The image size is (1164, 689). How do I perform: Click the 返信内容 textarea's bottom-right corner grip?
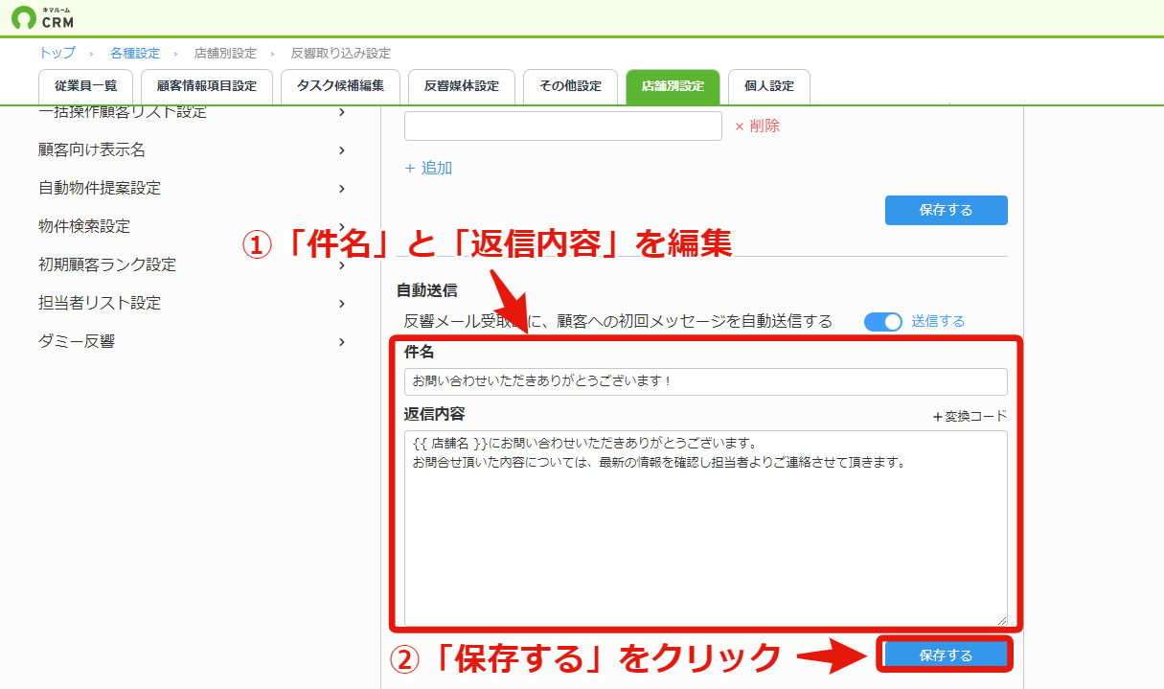tap(1002, 621)
